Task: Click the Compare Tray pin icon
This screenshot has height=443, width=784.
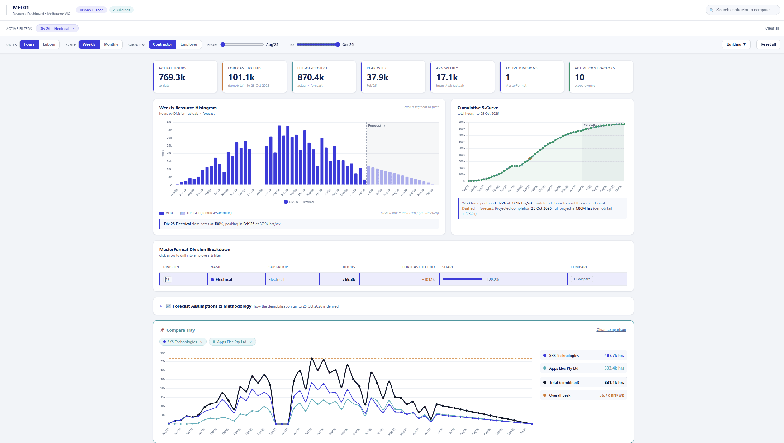Action: point(162,330)
